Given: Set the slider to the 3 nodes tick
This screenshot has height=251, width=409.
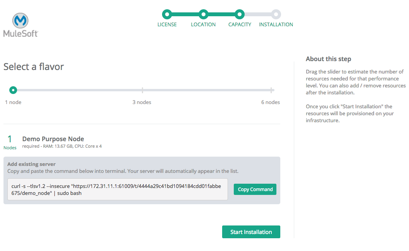Looking at the screenshot, I should (142, 90).
